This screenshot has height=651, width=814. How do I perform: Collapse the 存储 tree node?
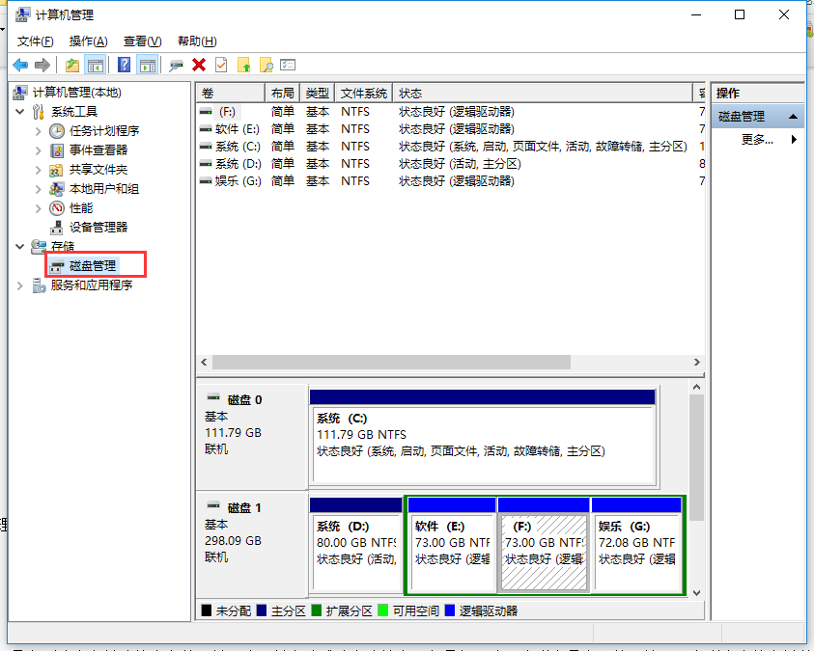18,246
